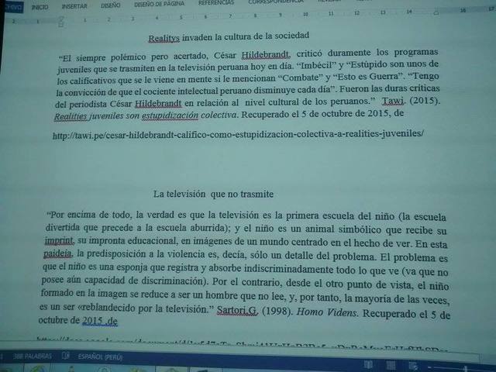Screen dimensions: 496x372
Task: Switch to the INICIO ribbon tab
Action: [40, 7]
